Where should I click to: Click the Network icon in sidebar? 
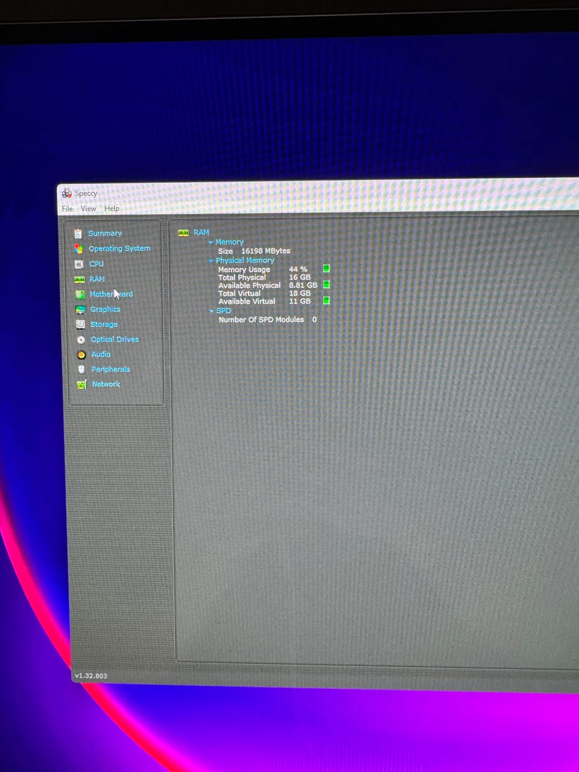tap(82, 384)
